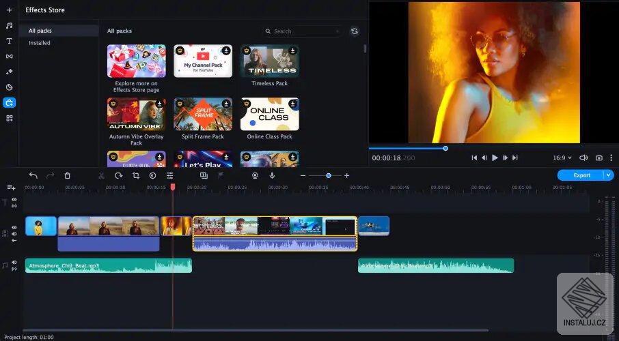619x341 pixels.
Task: Click the red playhead marker
Action: pos(173,187)
